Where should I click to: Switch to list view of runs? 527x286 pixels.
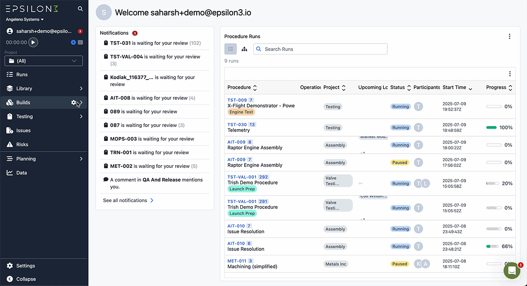[x=231, y=49]
